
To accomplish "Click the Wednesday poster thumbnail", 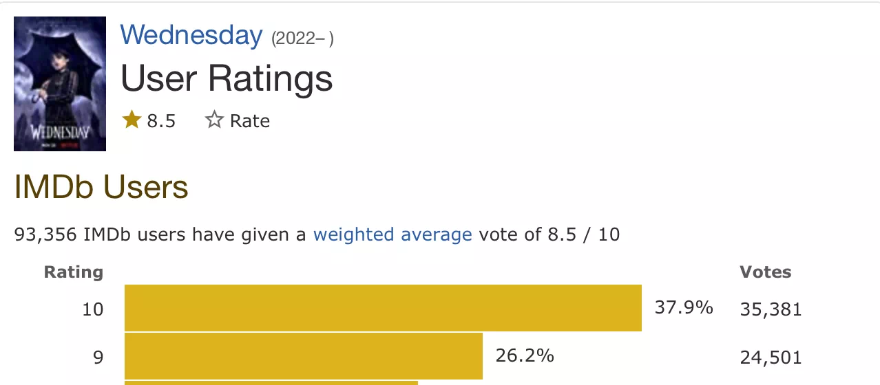I will (x=59, y=84).
